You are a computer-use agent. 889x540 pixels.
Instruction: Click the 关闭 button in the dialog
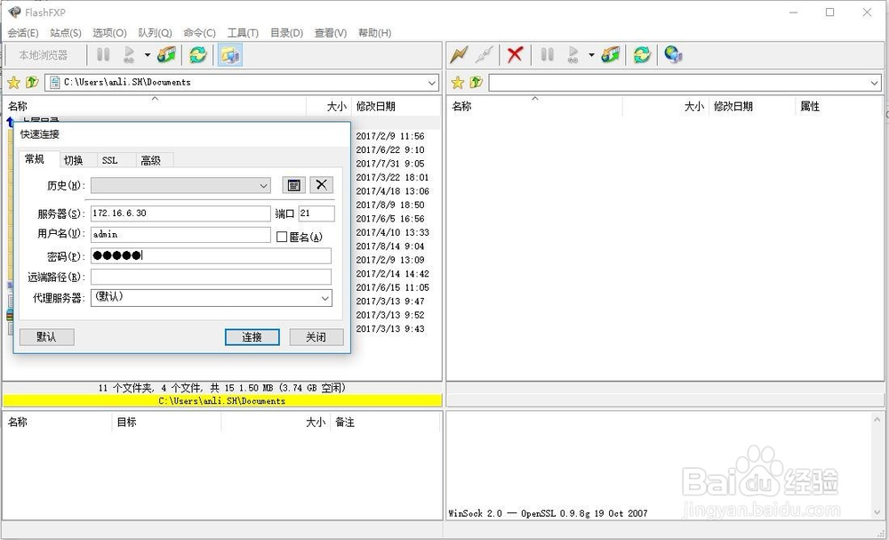(316, 337)
